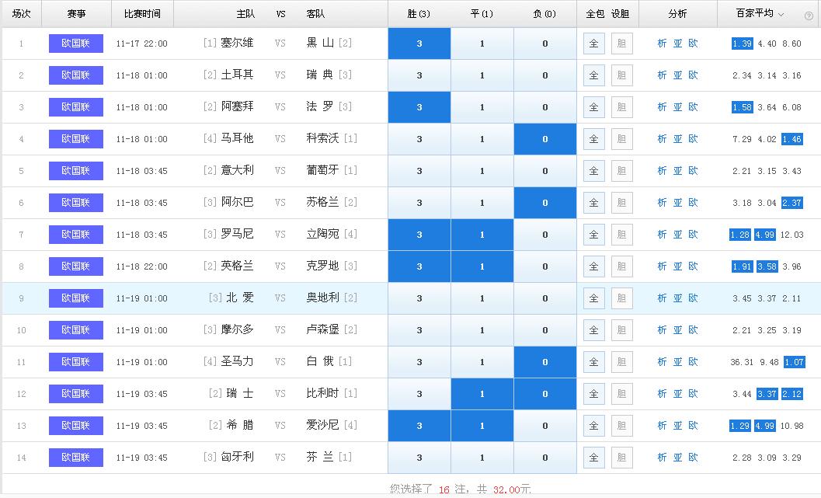Click 欧国联 badge in match 5

75,171
